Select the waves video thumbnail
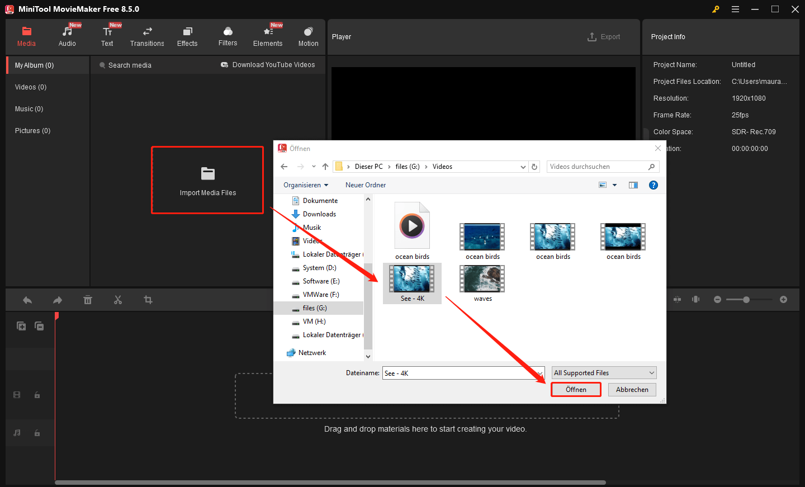The width and height of the screenshot is (805, 487). [482, 278]
